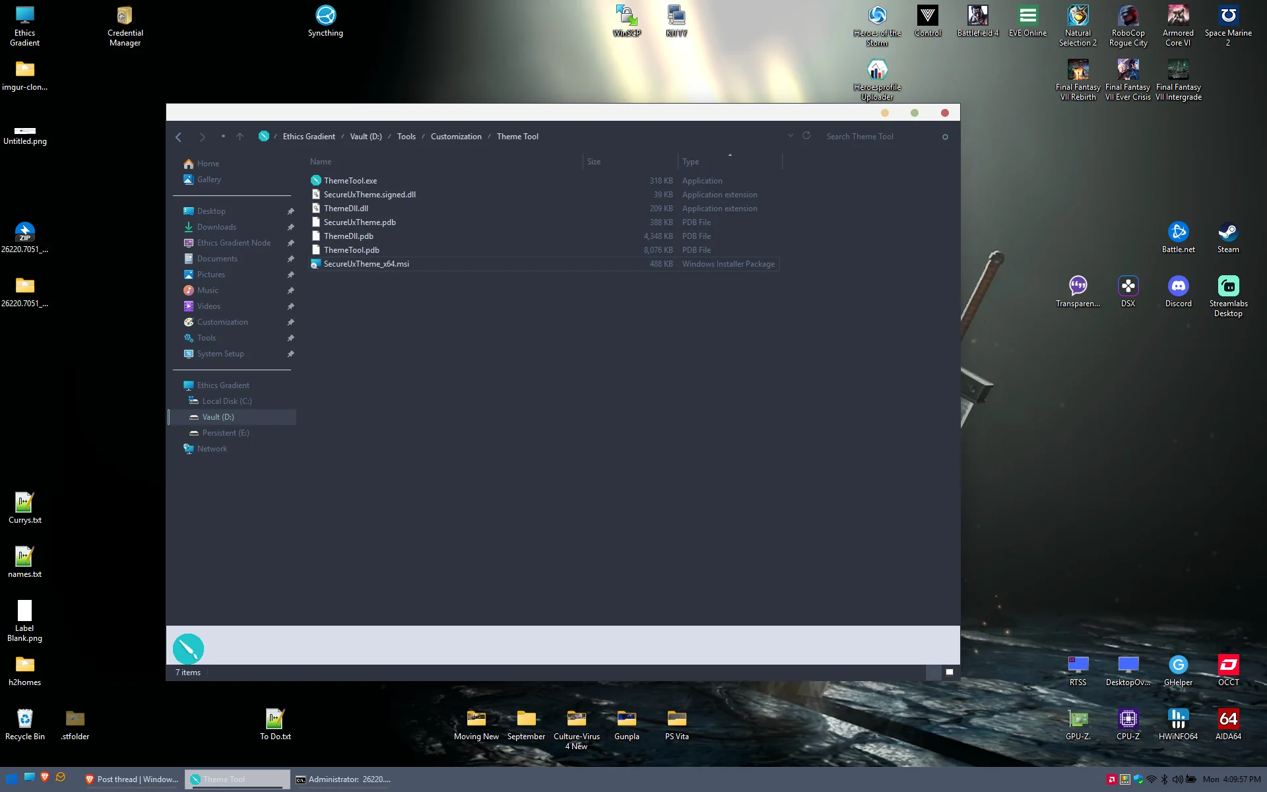Open the recent locations dropdown beside Forward
Screen dimensions: 1267x792
(x=223, y=137)
